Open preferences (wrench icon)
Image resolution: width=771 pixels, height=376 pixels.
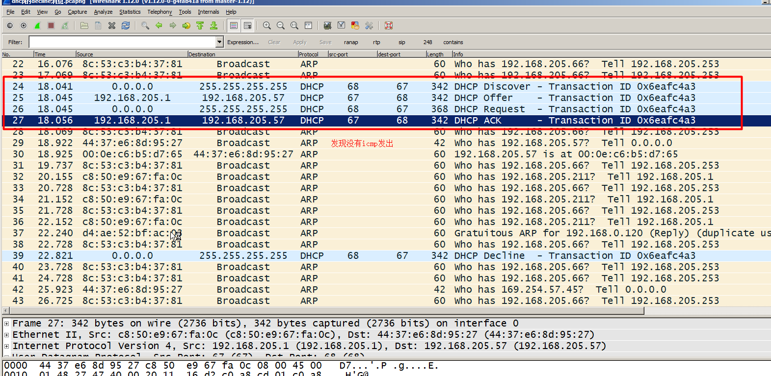369,25
